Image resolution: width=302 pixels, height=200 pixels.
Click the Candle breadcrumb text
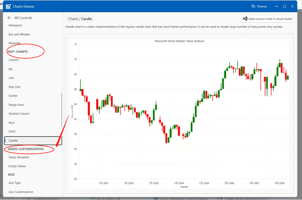[86, 19]
